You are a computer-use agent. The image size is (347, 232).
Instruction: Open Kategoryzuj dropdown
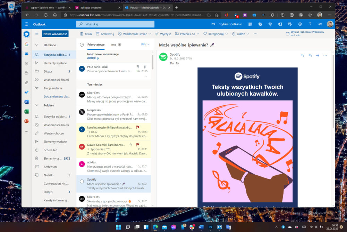(x=216, y=34)
